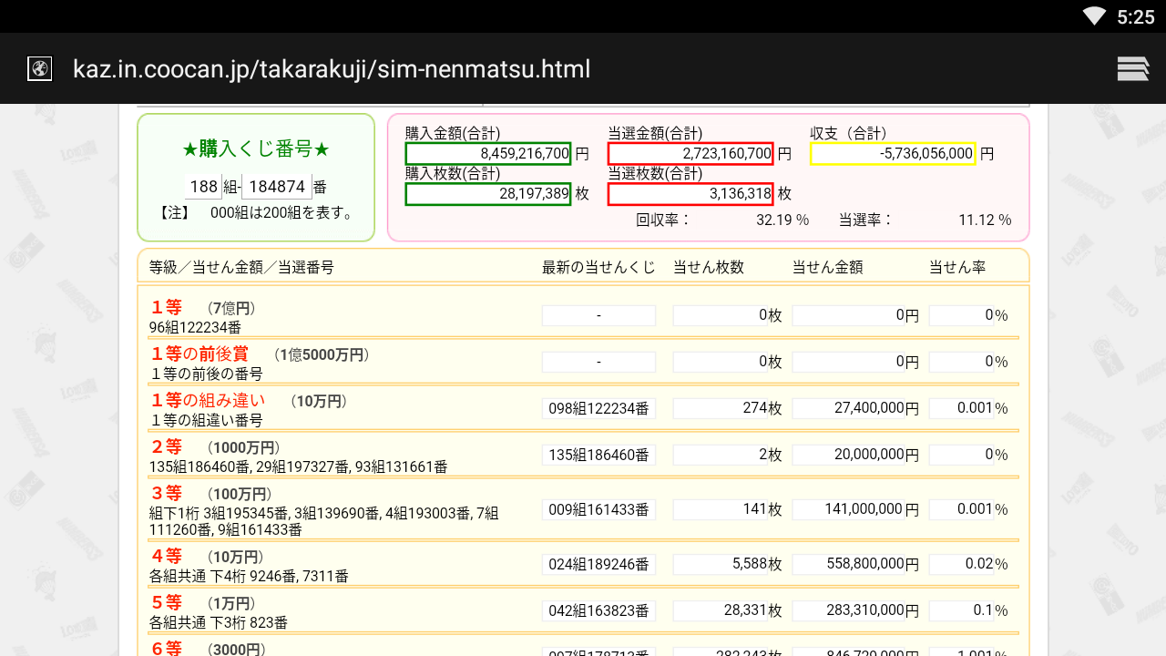Click the 2等 当せん率 field
The height and width of the screenshot is (656, 1166).
click(x=961, y=455)
